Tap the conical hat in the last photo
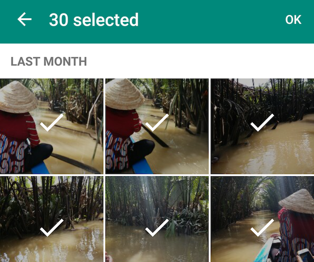 (x=299, y=201)
